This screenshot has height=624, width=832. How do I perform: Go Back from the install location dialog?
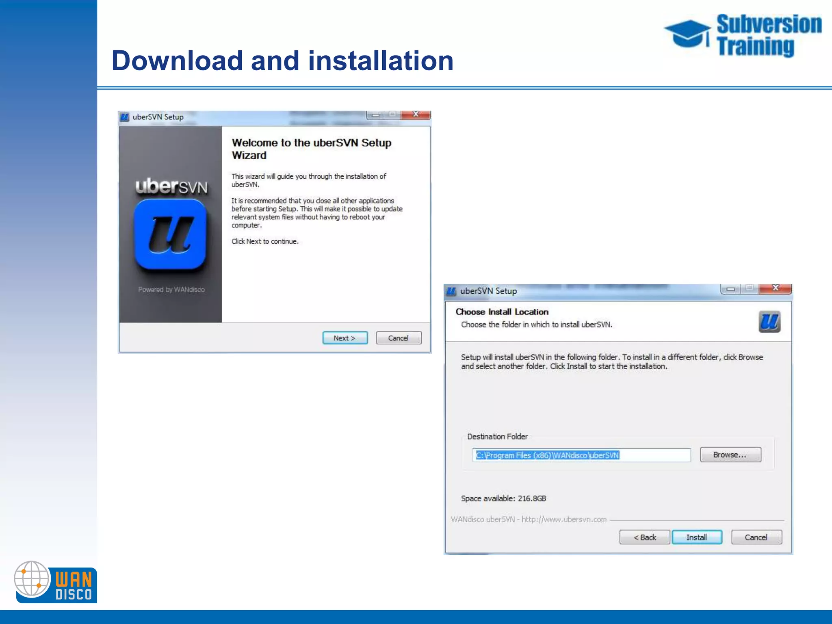tap(644, 537)
